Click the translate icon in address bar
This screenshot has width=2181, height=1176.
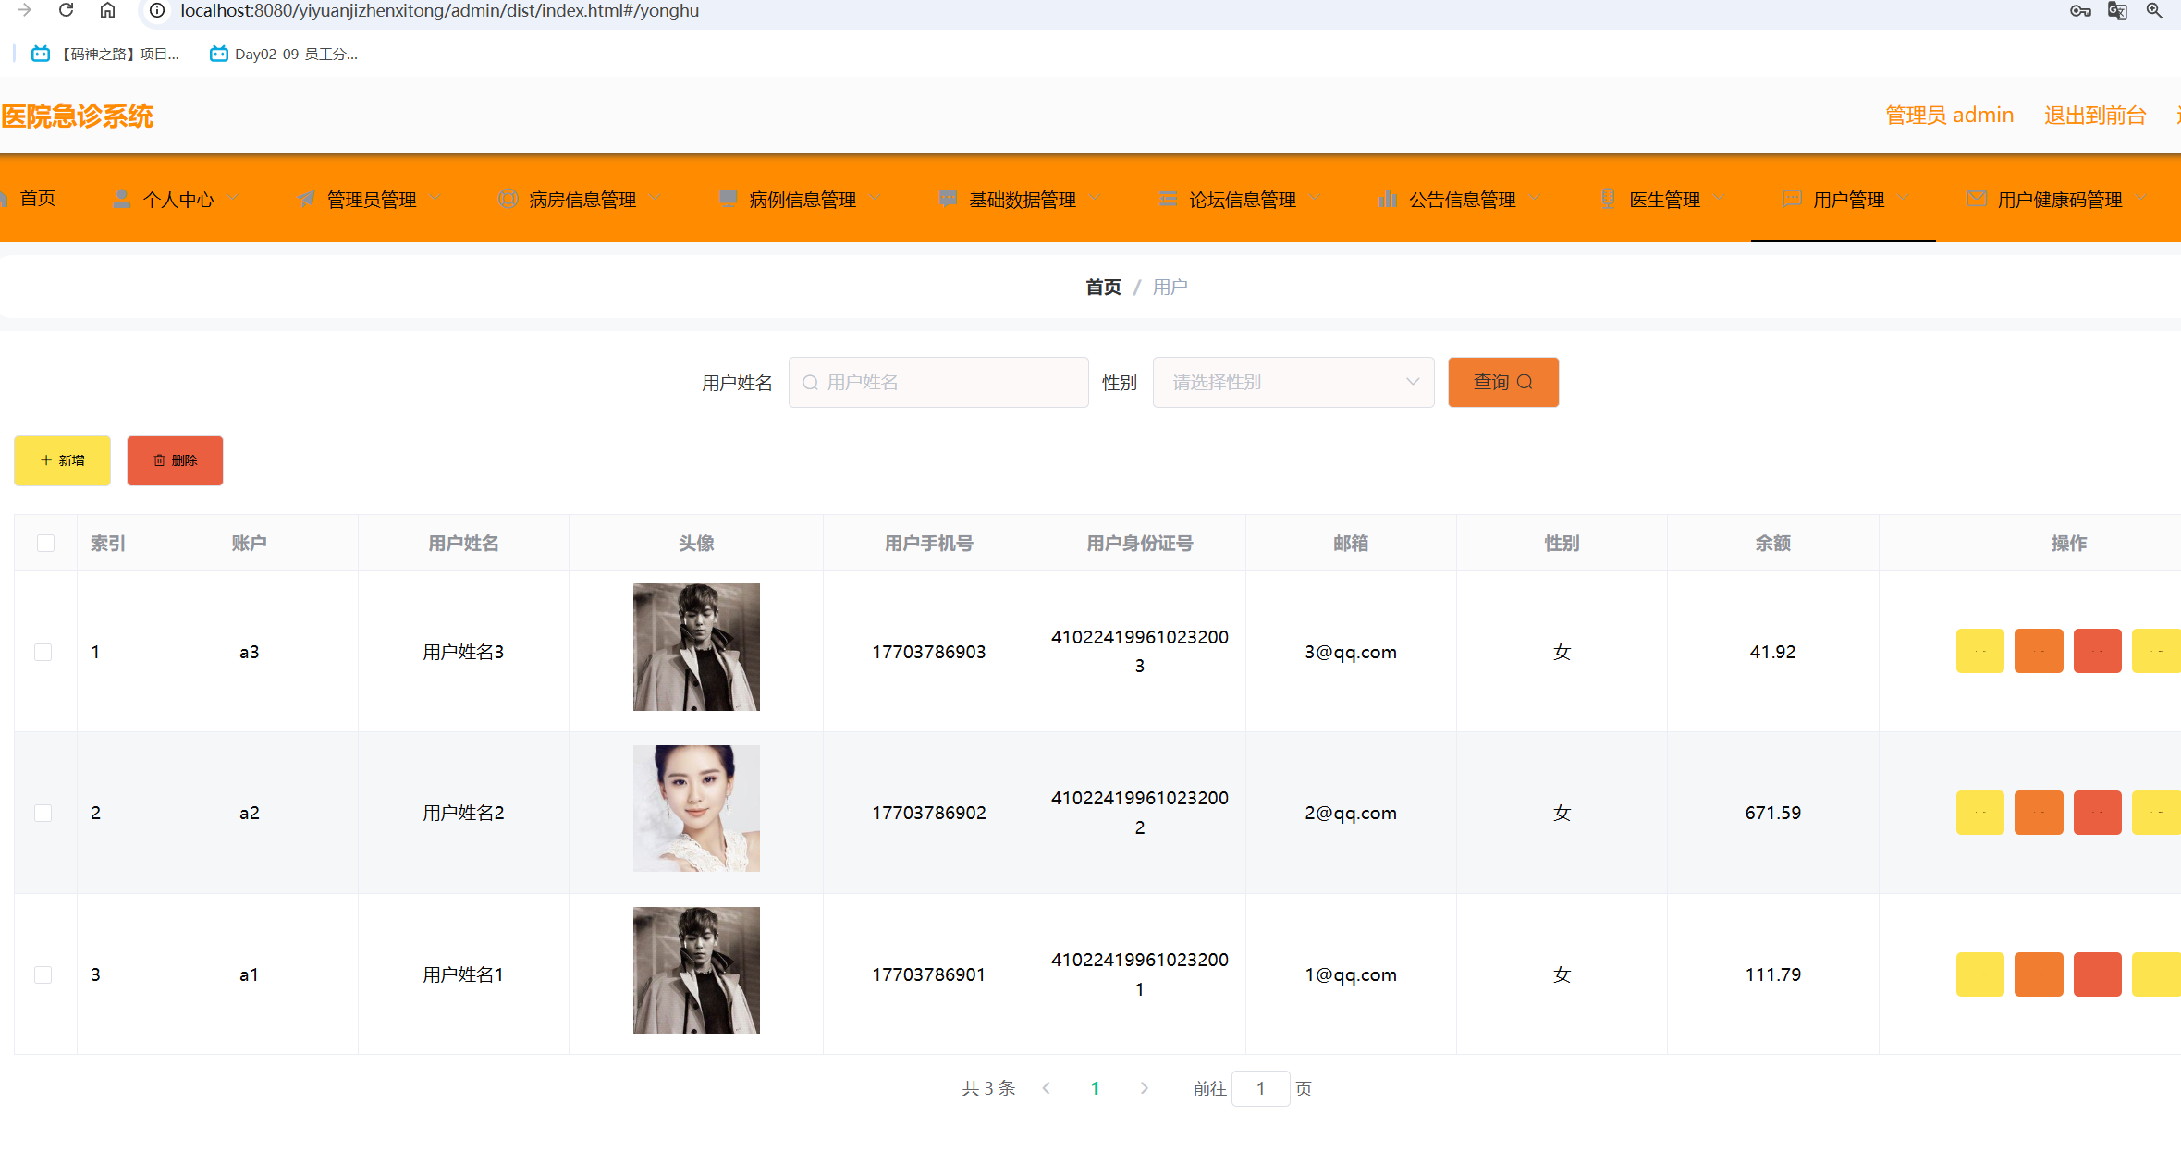(2117, 10)
